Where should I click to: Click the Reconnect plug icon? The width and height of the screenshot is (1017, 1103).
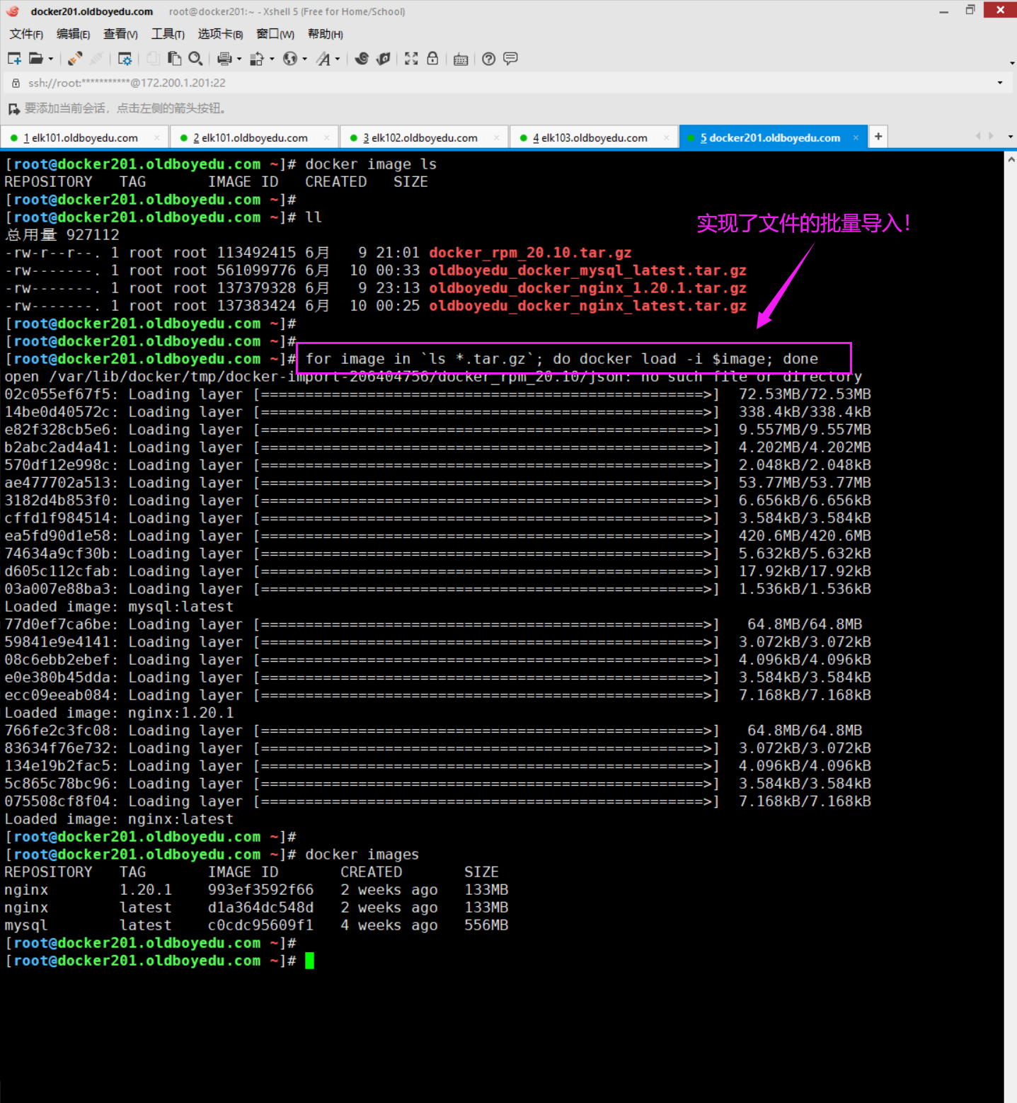[75, 59]
